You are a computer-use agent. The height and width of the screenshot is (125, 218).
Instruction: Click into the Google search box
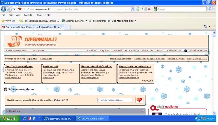182,9
